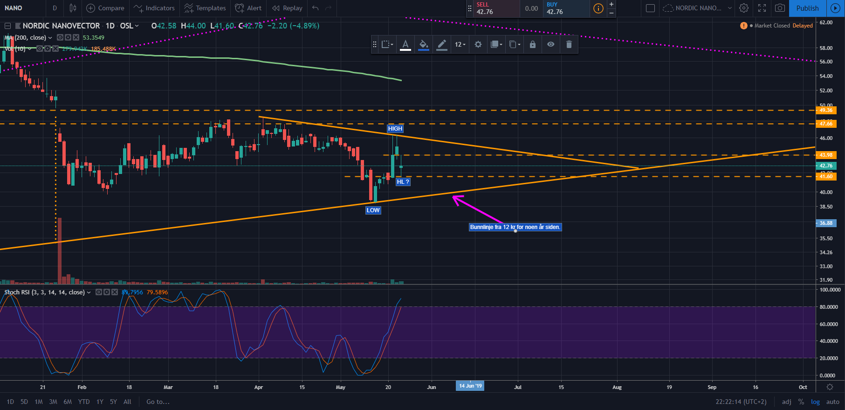The image size is (845, 410).
Task: Open MA (200, close) indicator dropdown
Action: click(50, 38)
